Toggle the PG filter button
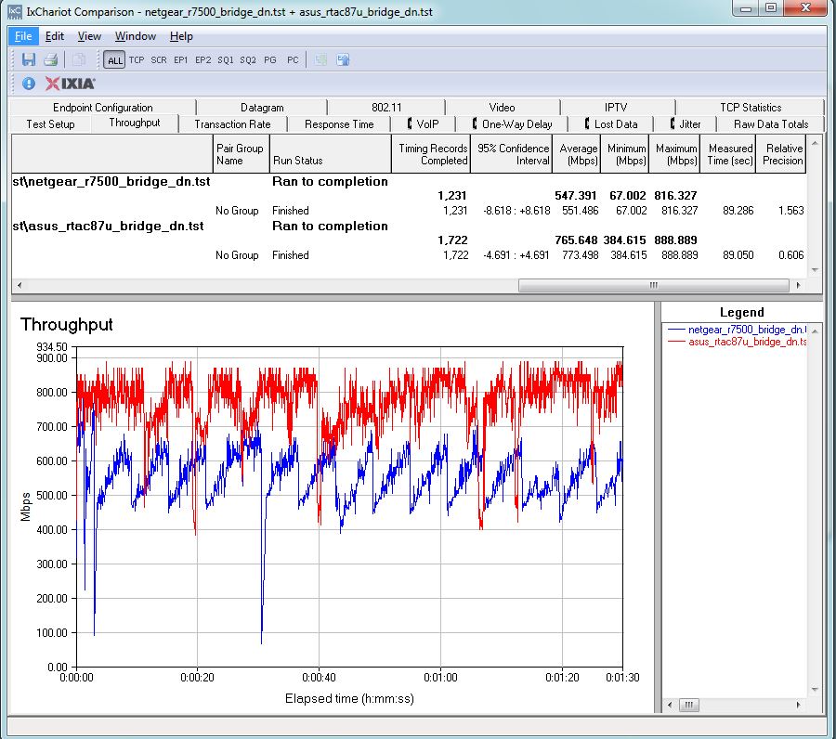 tap(270, 60)
